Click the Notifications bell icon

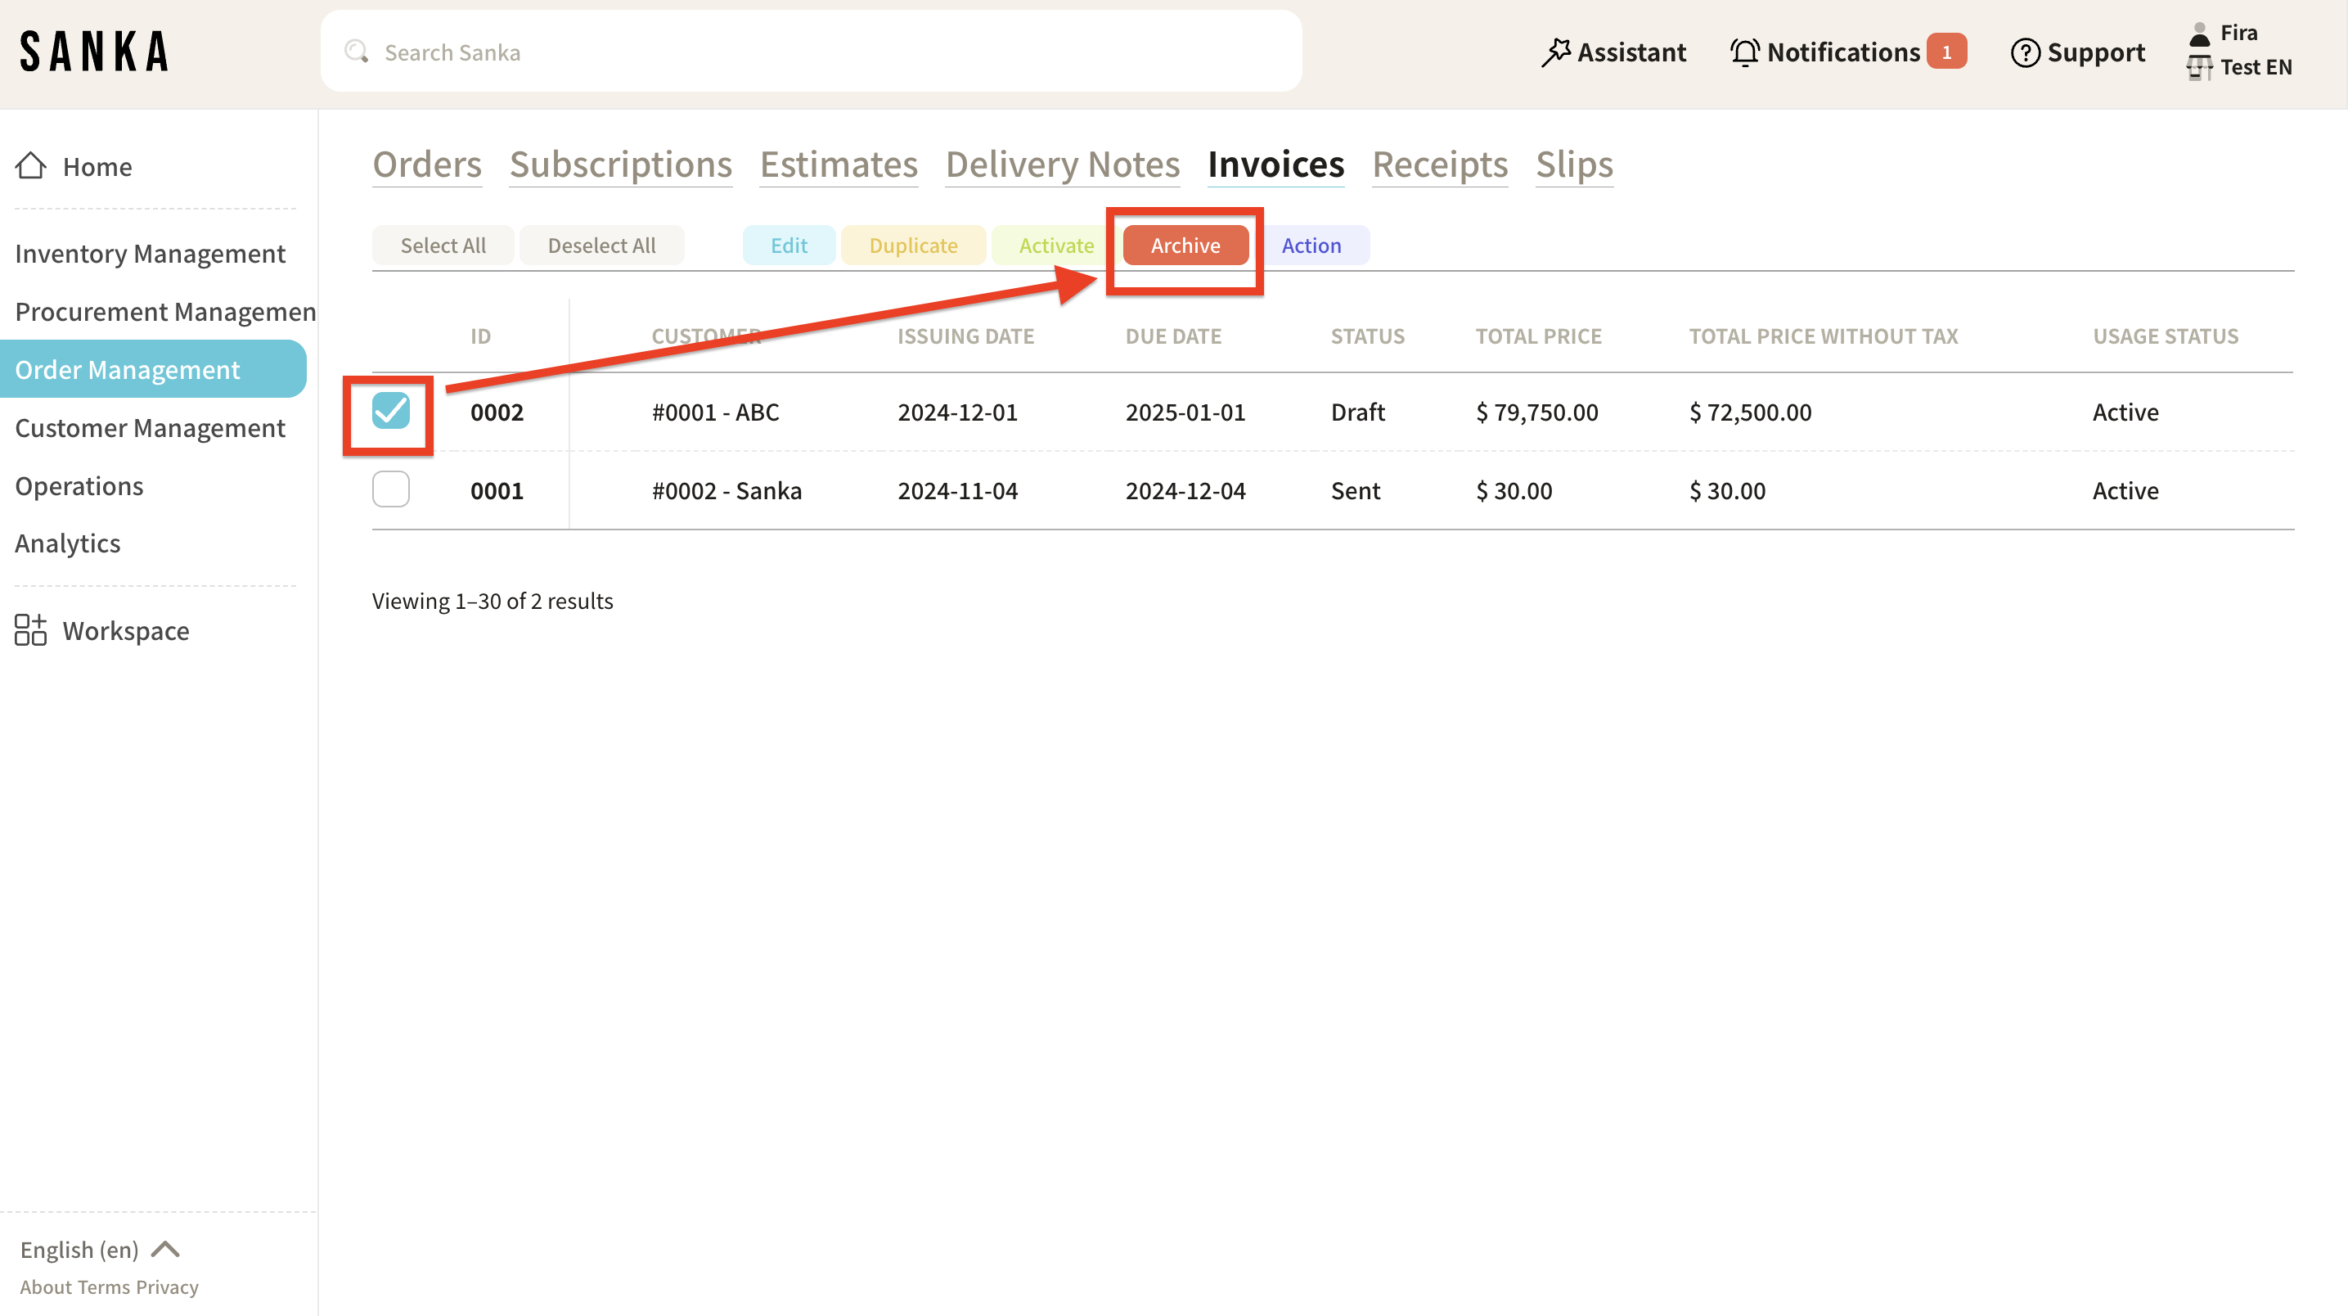1744,52
